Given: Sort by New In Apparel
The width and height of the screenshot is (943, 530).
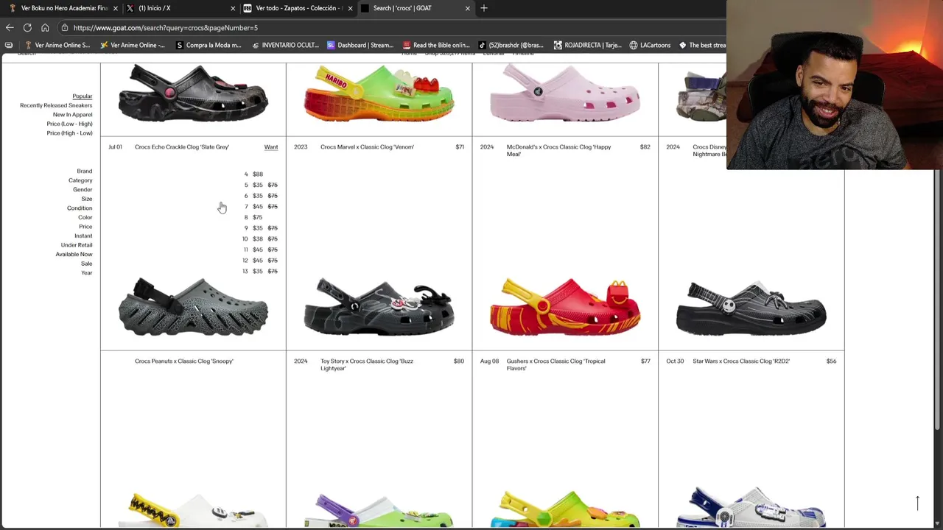Looking at the screenshot, I should [72, 114].
